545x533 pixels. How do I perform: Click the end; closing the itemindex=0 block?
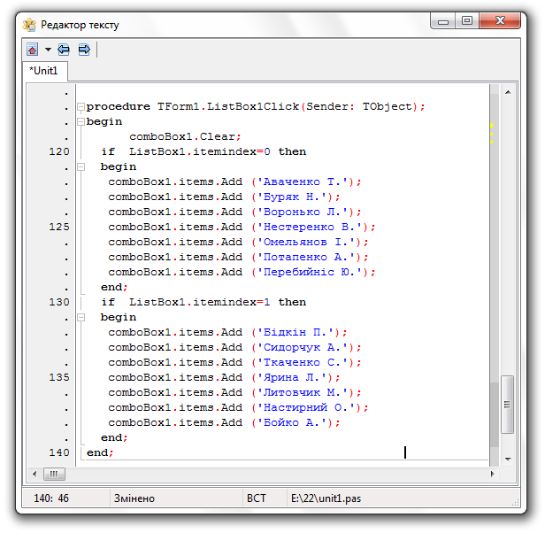(114, 287)
